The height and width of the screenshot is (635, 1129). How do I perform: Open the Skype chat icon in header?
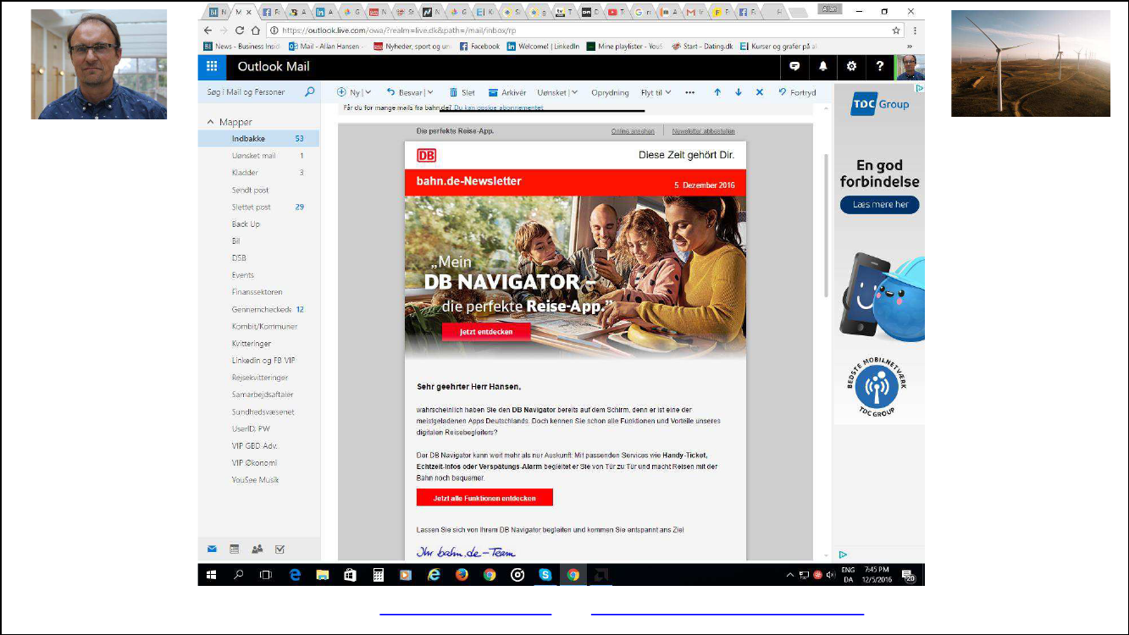(794, 67)
